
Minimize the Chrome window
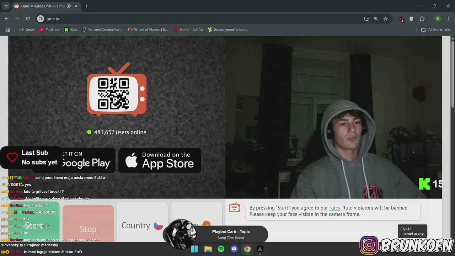point(421,6)
